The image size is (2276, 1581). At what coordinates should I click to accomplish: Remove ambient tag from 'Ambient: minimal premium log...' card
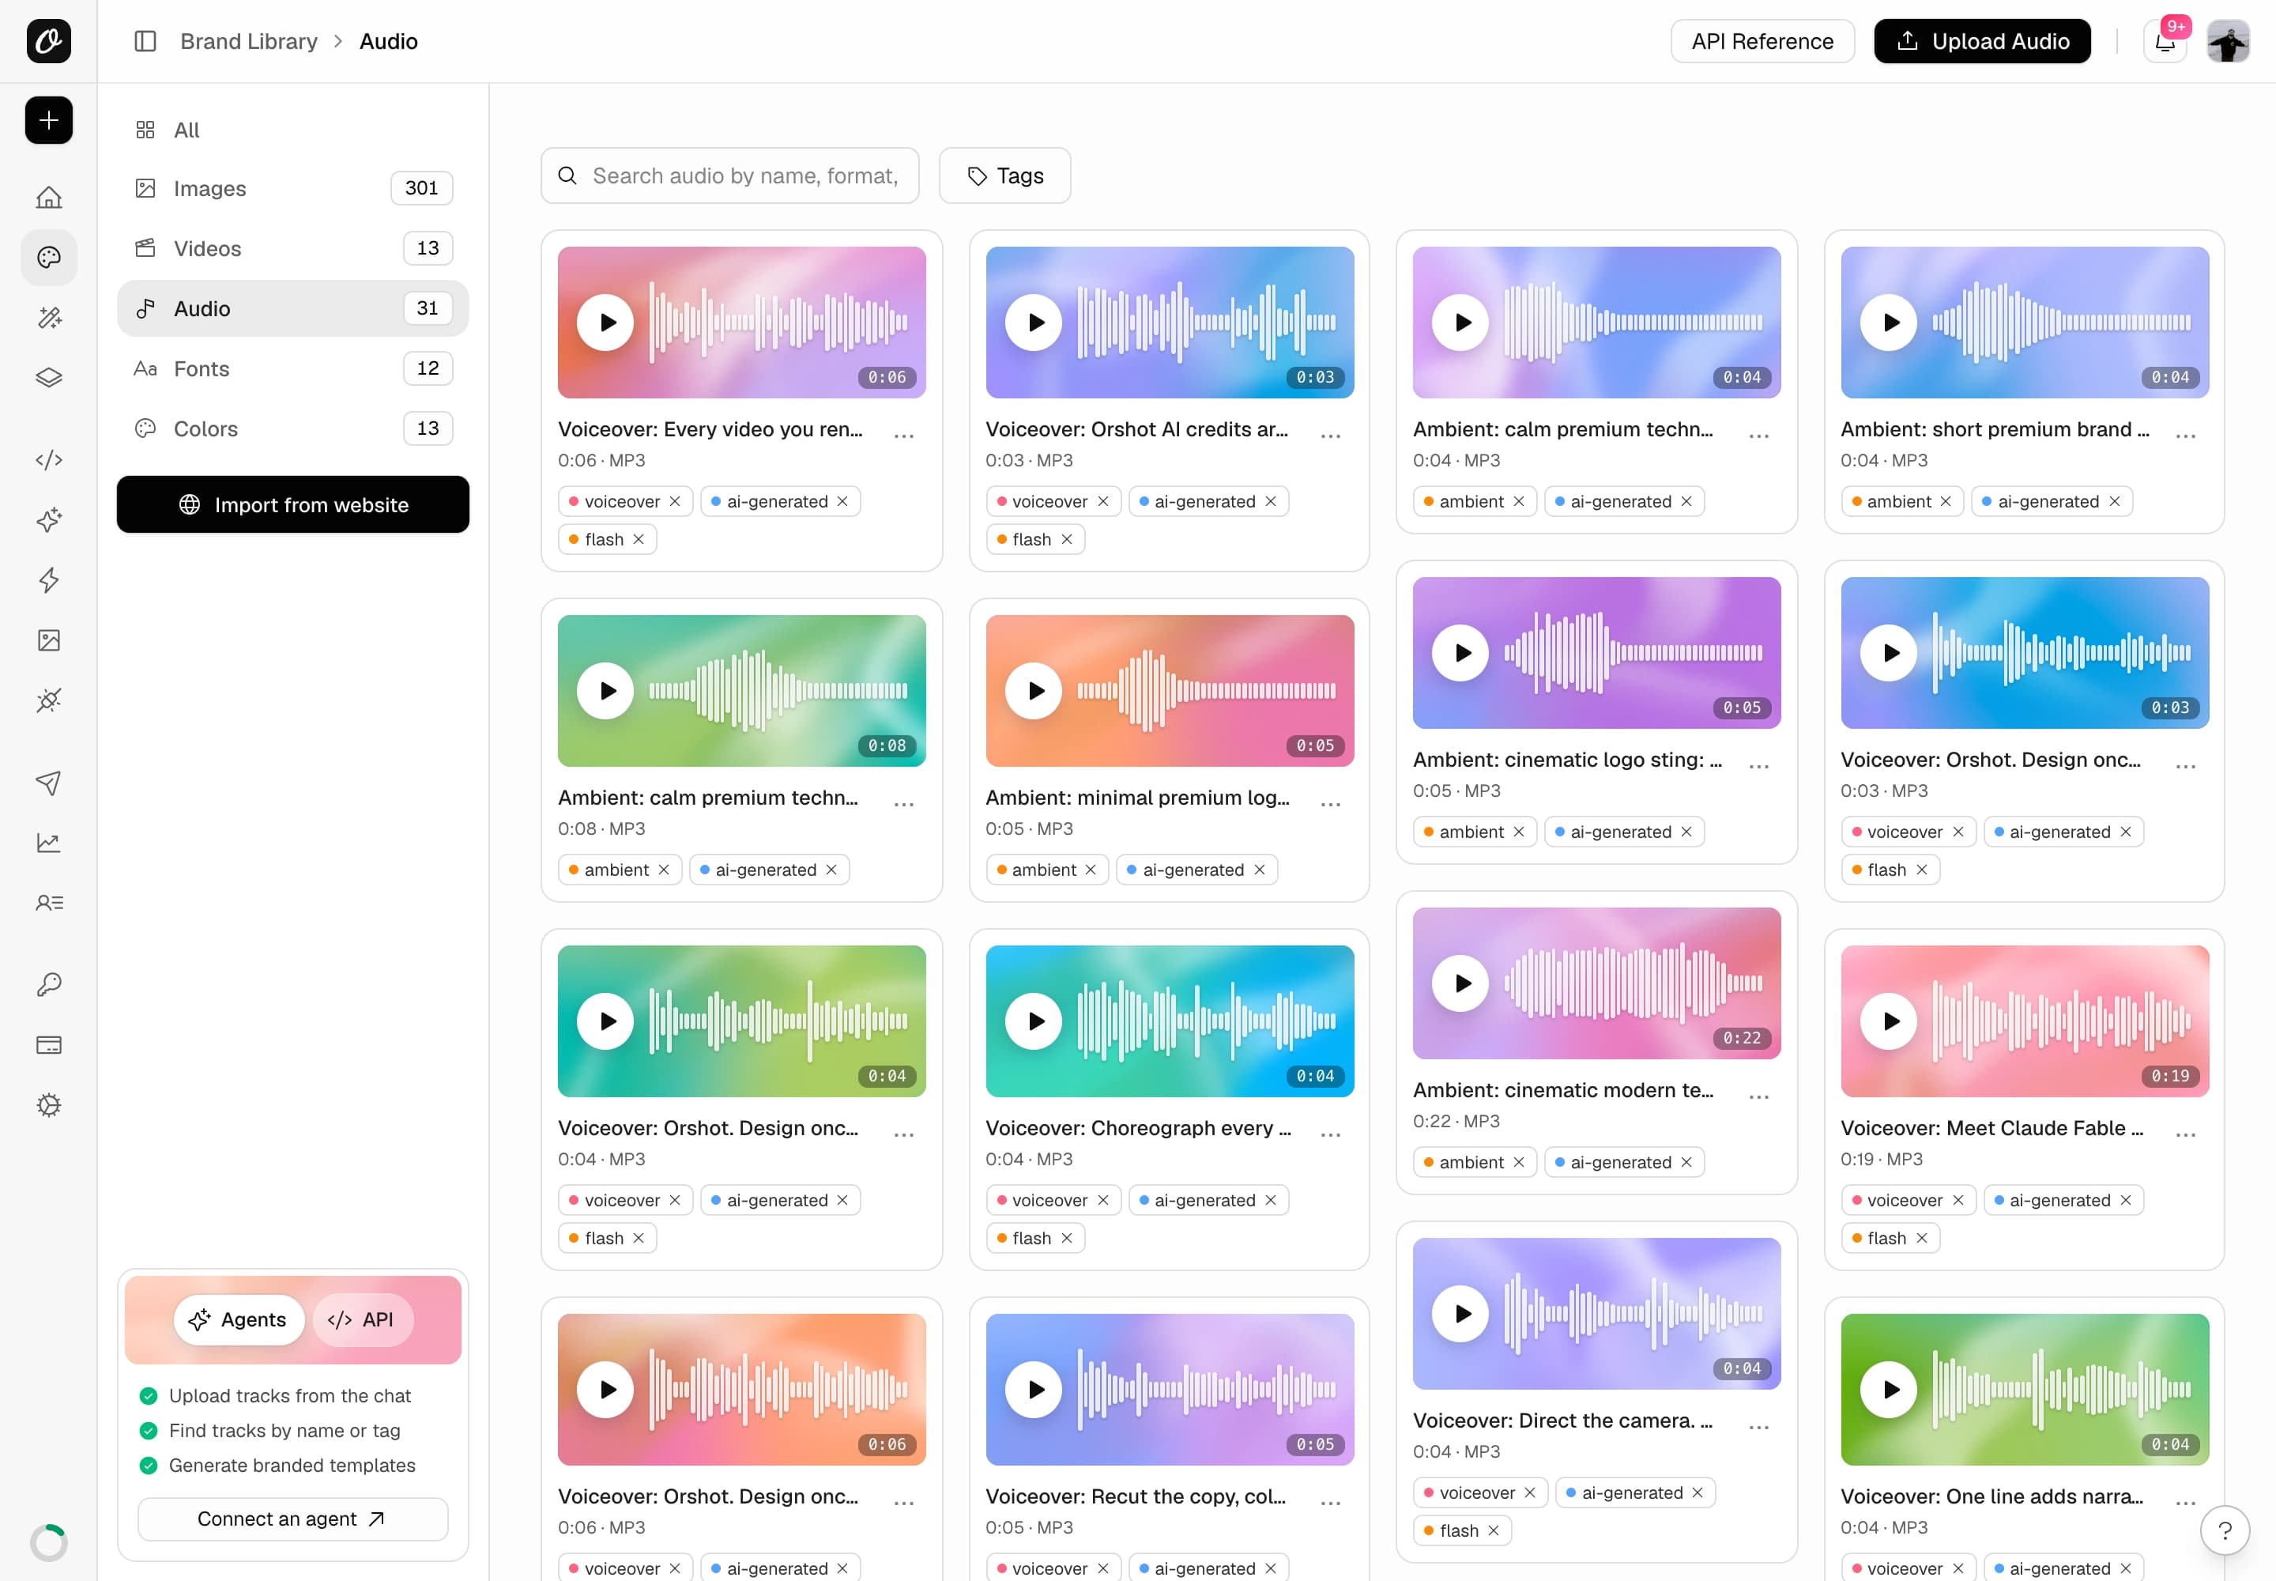click(x=1091, y=870)
